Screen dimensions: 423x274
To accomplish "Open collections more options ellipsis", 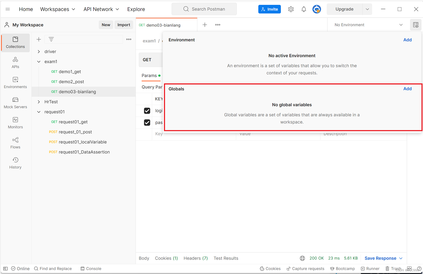I will pyautogui.click(x=129, y=39).
